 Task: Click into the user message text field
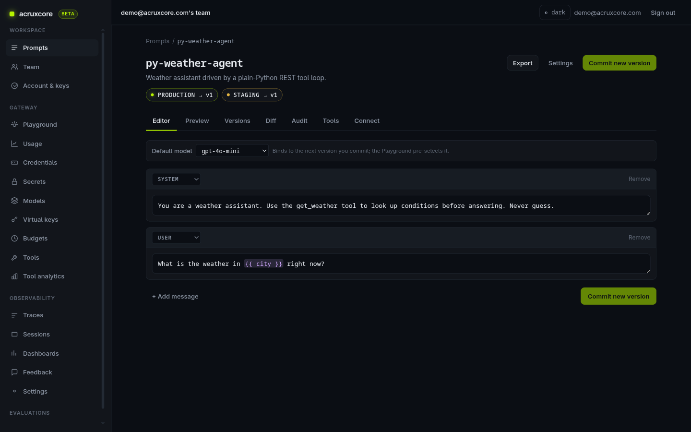401,264
